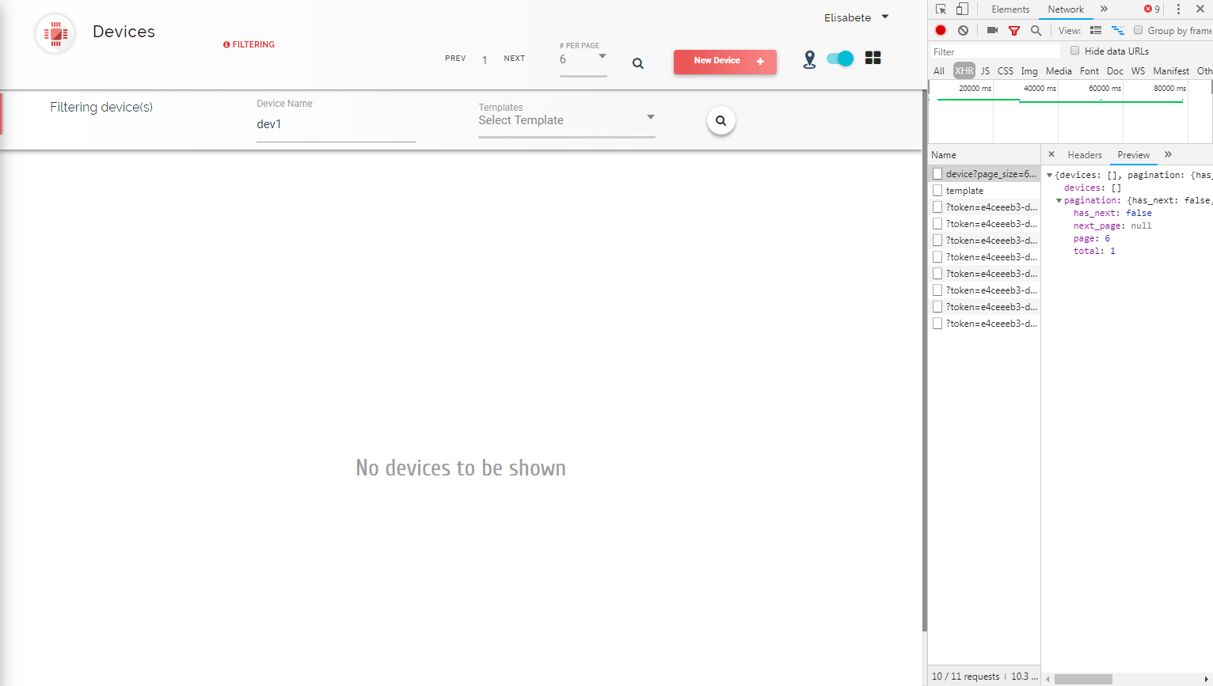Click the 'next_page: null' JSON line
The height and width of the screenshot is (686, 1213).
1112,226
